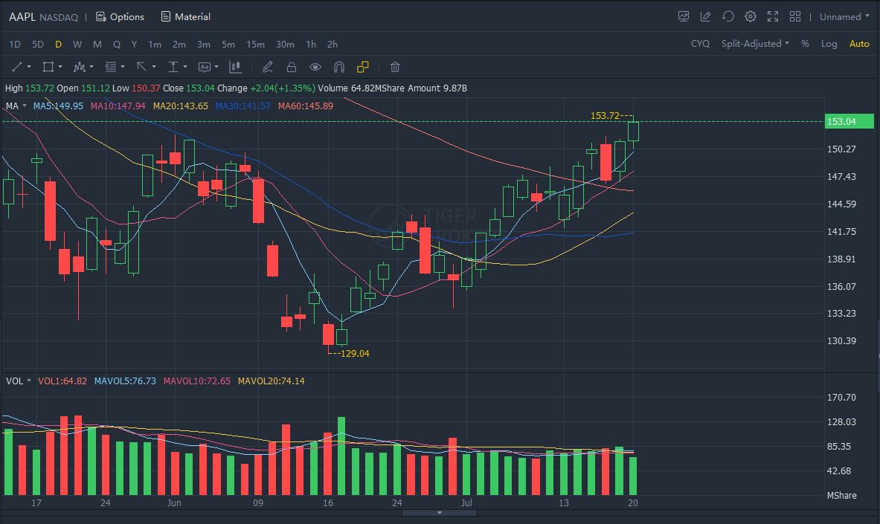This screenshot has width=880, height=524.
Task: Select the measurement range tool
Action: pos(173,68)
